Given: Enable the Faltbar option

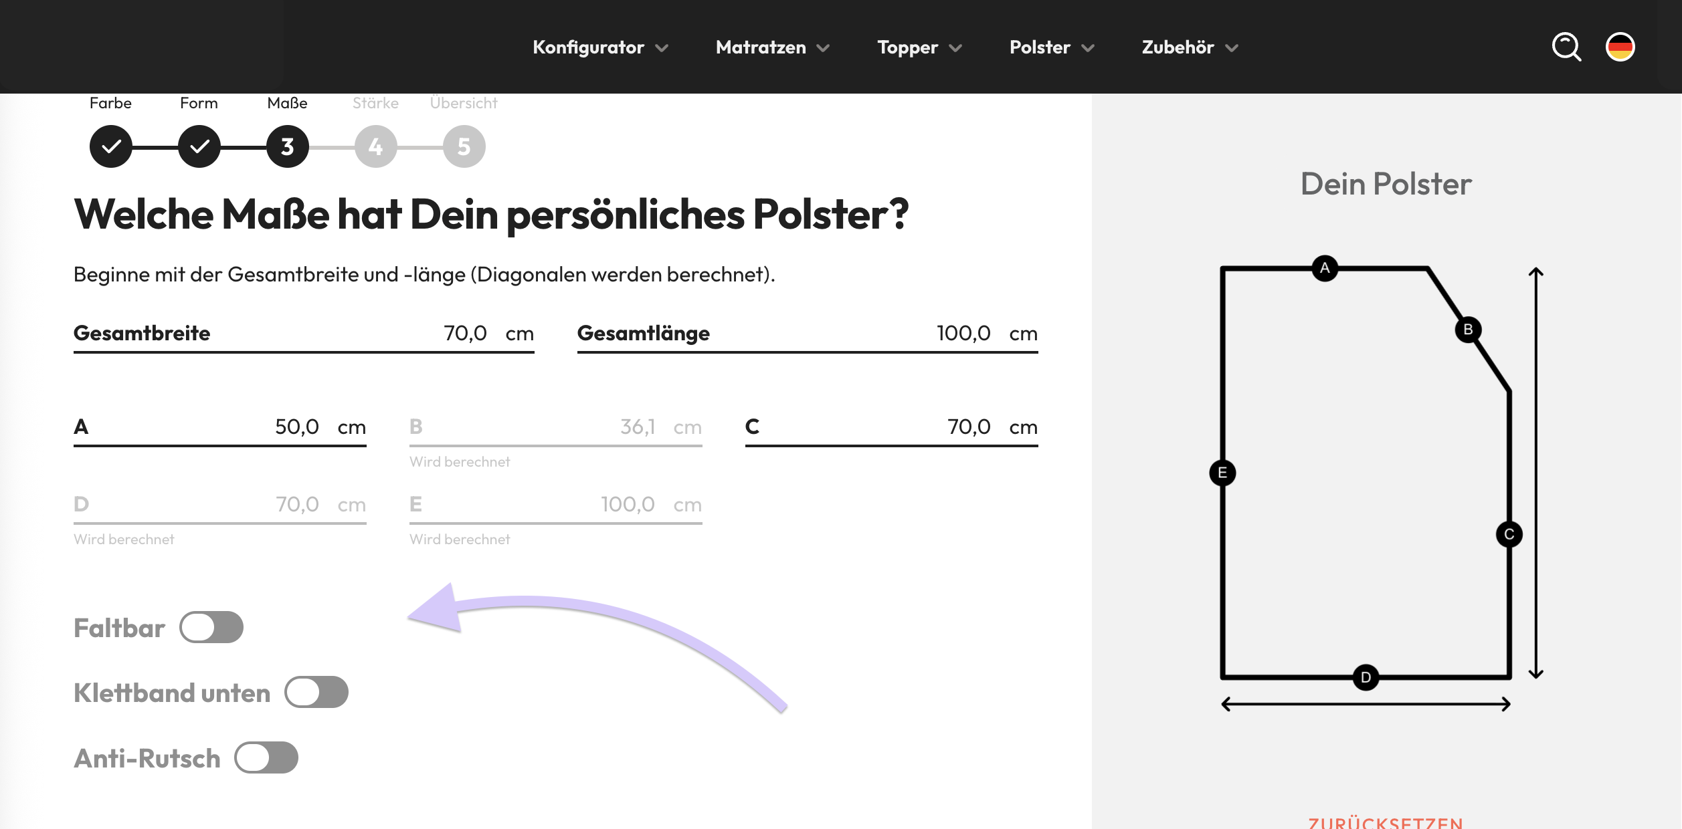Looking at the screenshot, I should pyautogui.click(x=211, y=627).
